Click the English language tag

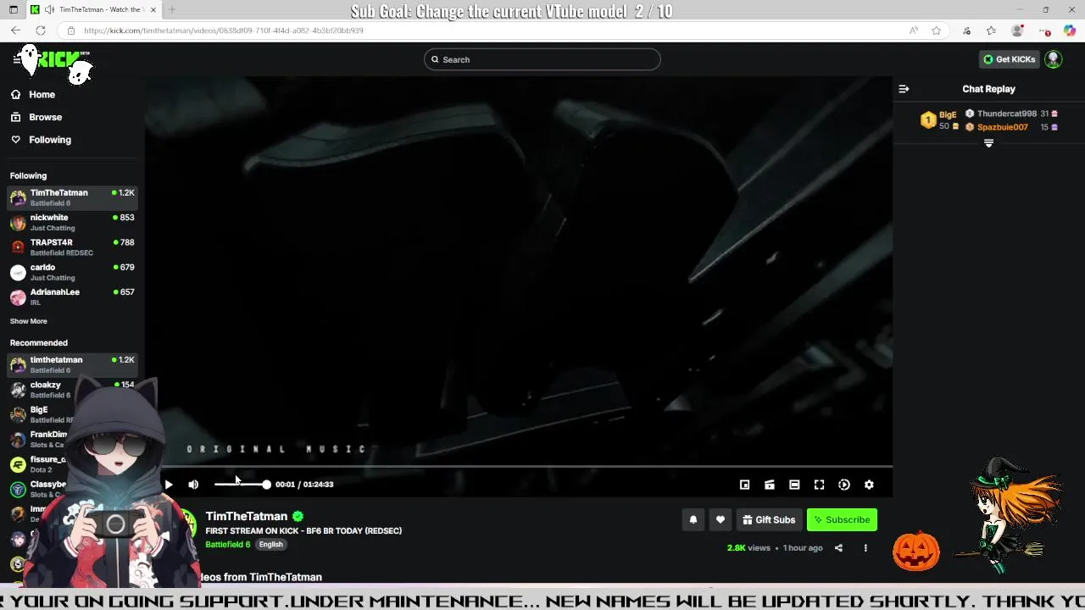coord(271,545)
